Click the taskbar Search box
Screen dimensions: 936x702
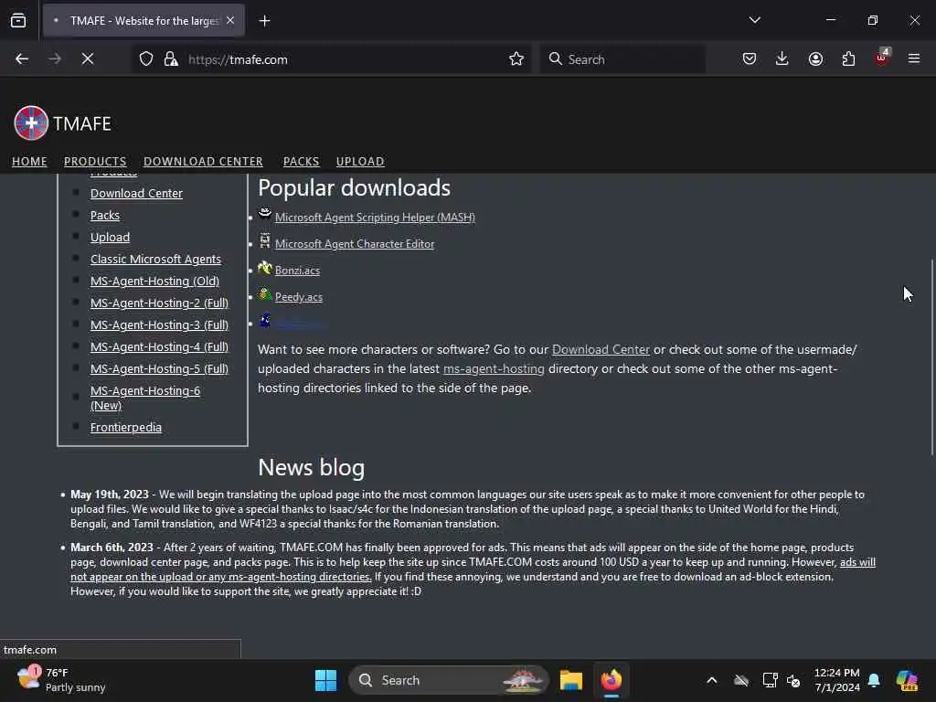coord(448,680)
